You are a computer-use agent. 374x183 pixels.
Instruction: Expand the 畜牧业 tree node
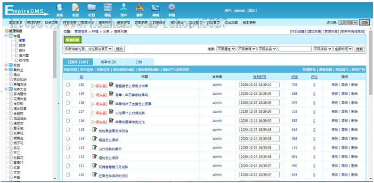coord(6,70)
